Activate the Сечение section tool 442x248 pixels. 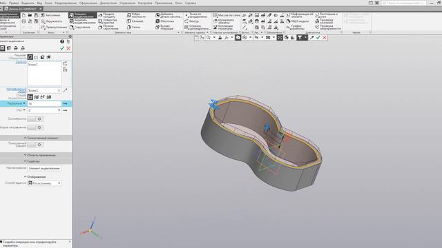coord(135,21)
